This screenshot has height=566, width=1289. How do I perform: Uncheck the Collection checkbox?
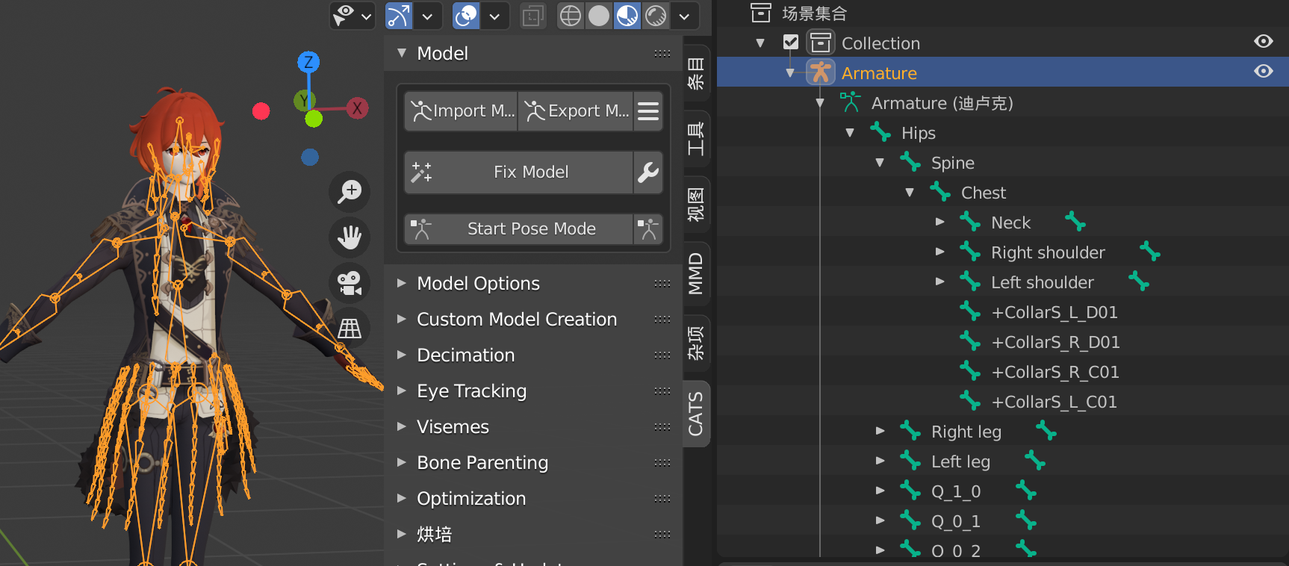pos(791,43)
